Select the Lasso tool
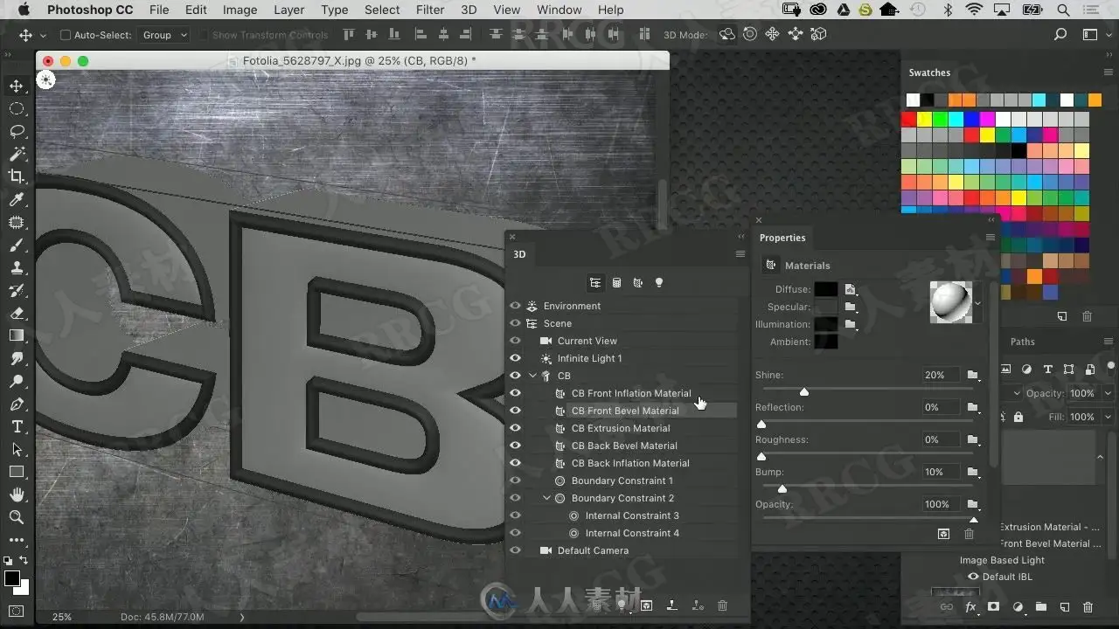This screenshot has height=629, width=1119. (x=17, y=131)
